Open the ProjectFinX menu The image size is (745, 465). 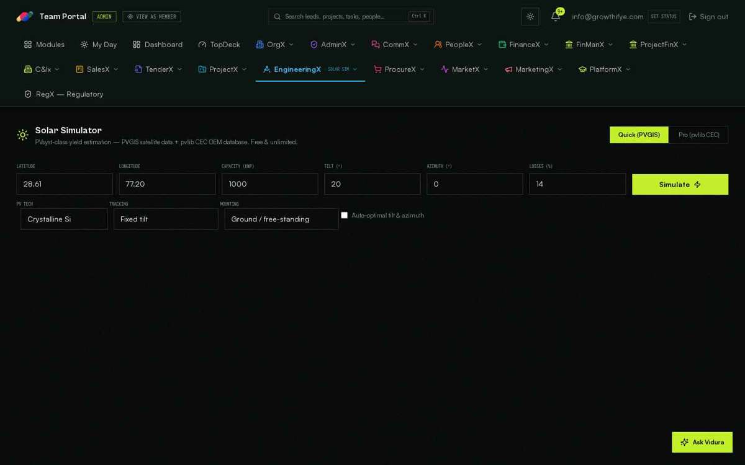pos(658,45)
